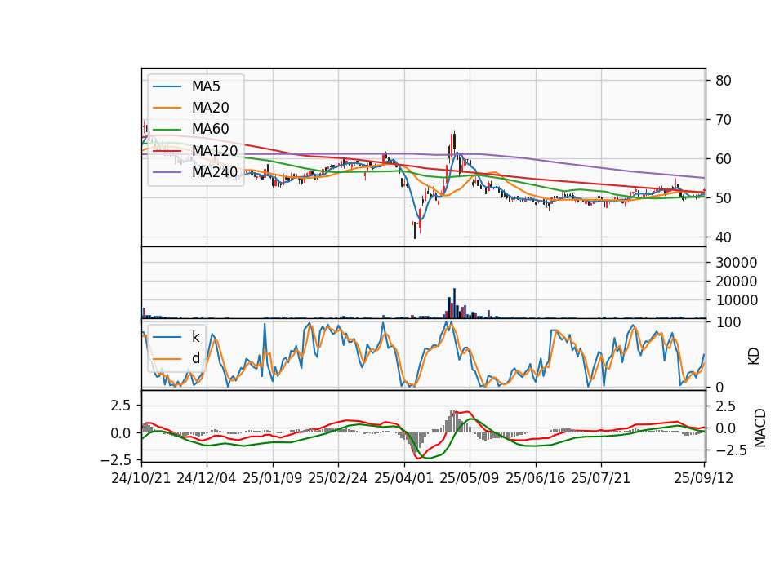Click the MACD vertical axis title

(x=760, y=428)
